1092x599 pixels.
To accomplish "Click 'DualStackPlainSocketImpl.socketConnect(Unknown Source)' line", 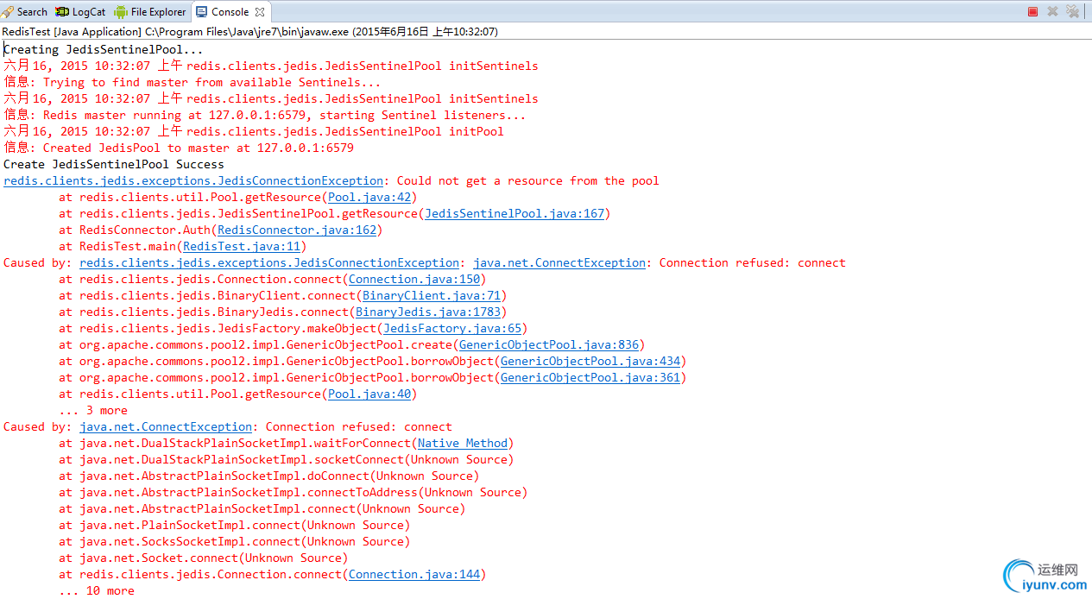I will pyautogui.click(x=287, y=459).
